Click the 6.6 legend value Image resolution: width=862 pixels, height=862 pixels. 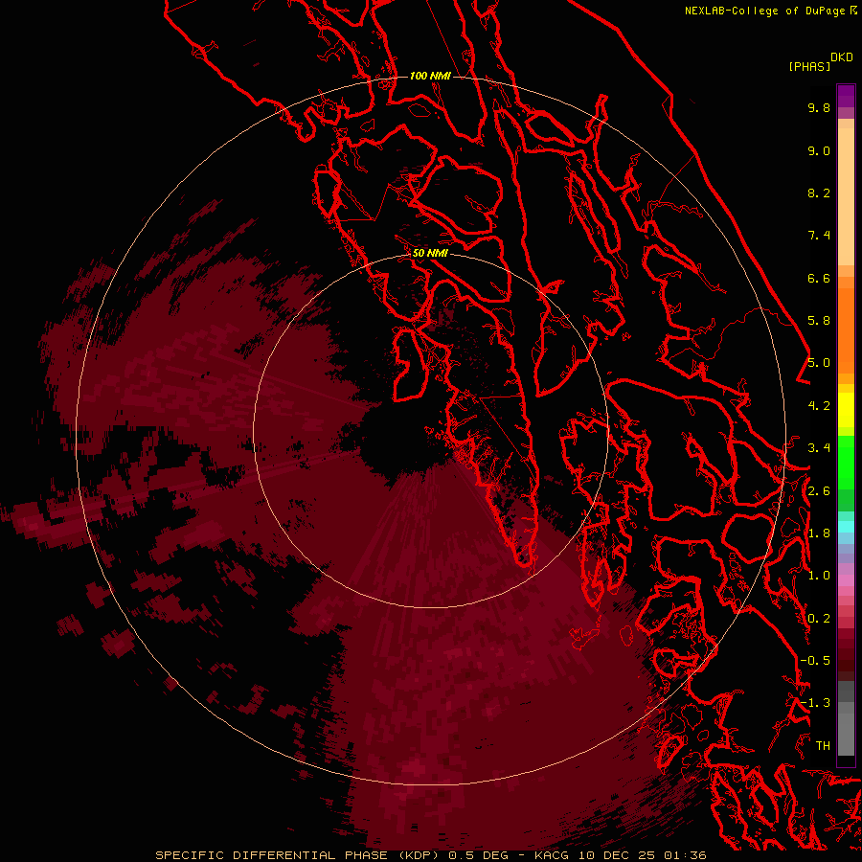click(819, 278)
